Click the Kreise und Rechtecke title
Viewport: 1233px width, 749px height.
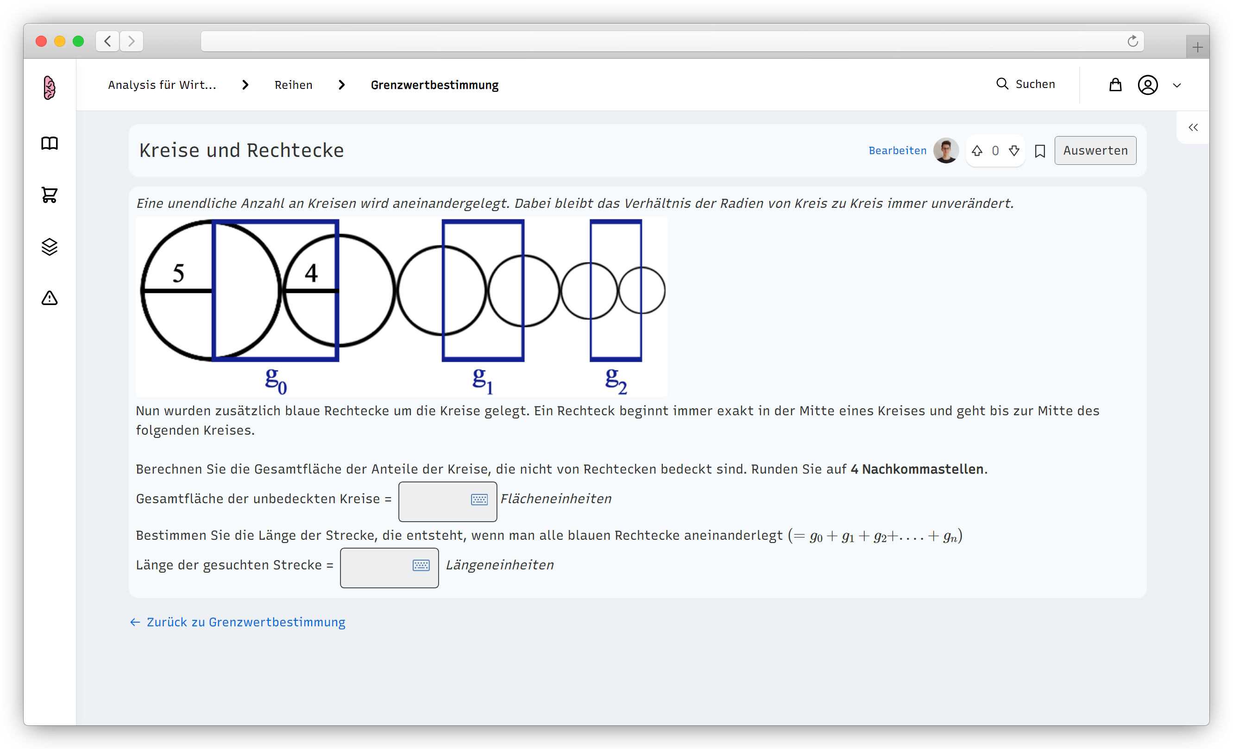coord(241,150)
